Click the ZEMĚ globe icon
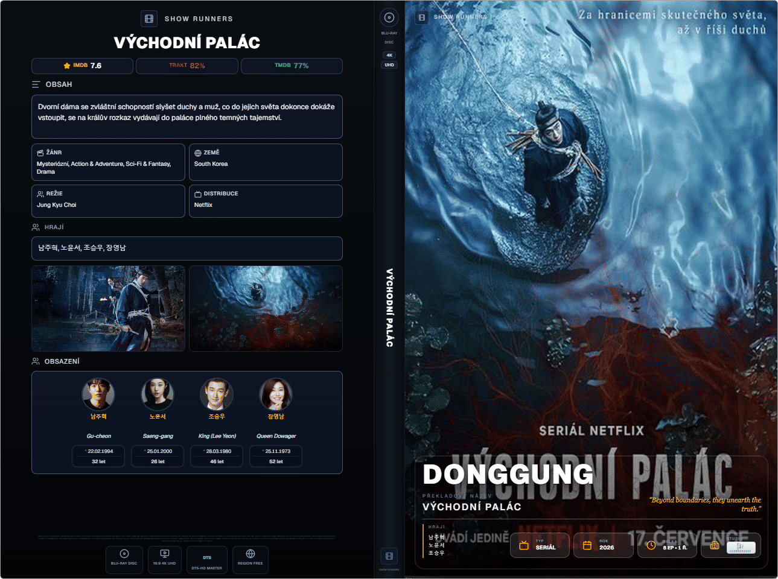Image resolution: width=778 pixels, height=579 pixels. click(x=198, y=153)
